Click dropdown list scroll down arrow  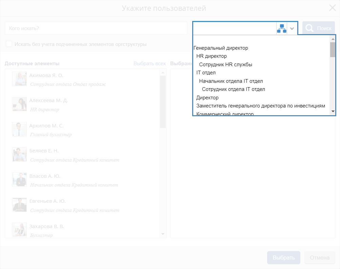(333, 112)
